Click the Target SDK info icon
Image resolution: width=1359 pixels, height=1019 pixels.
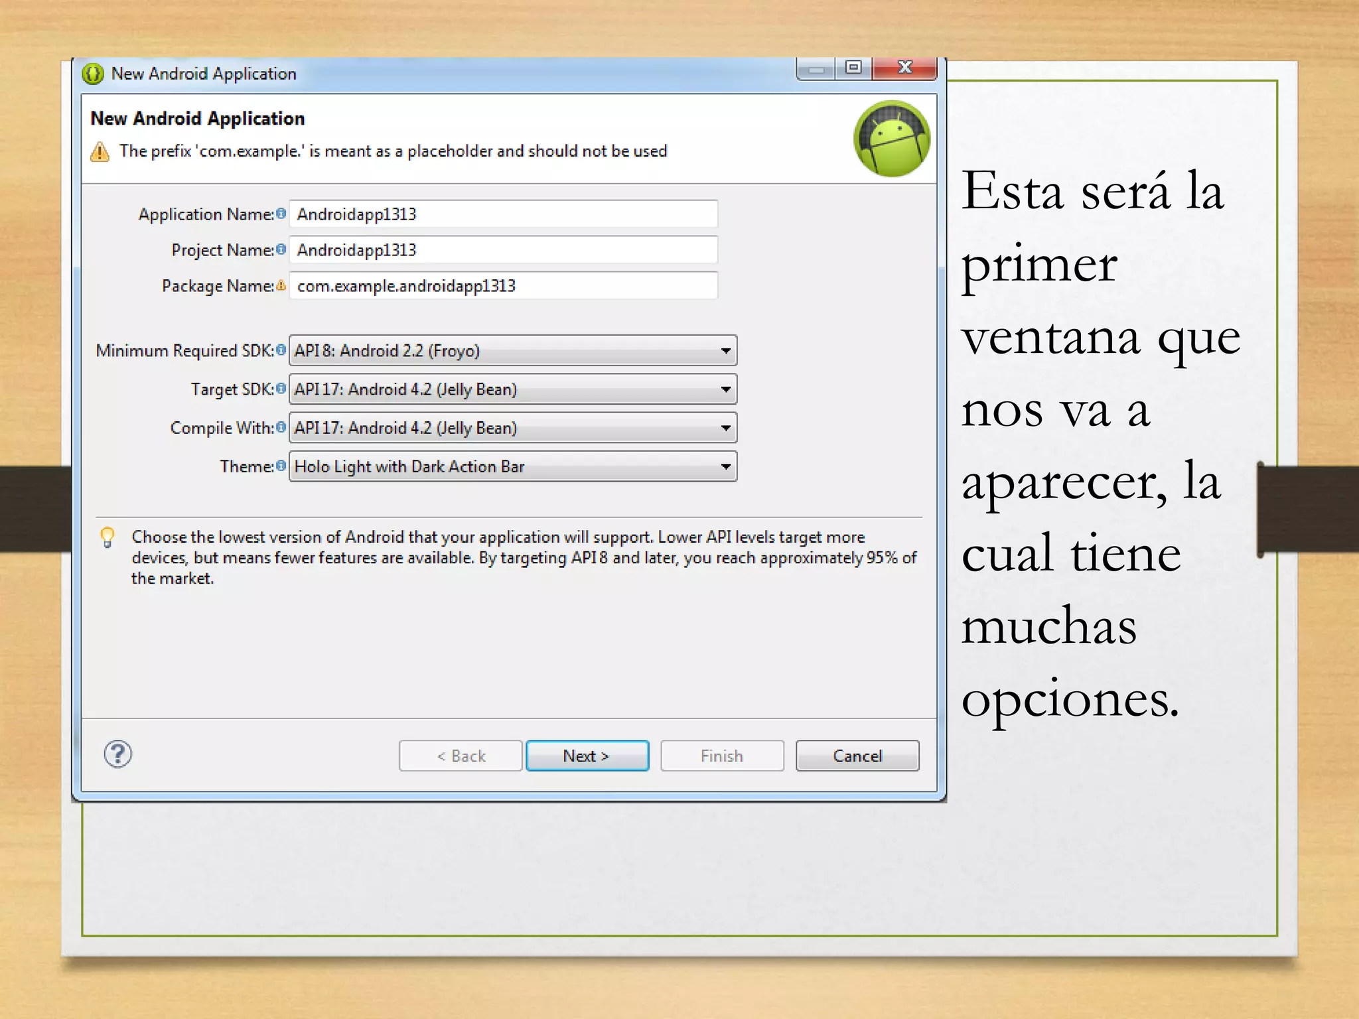pos(281,389)
